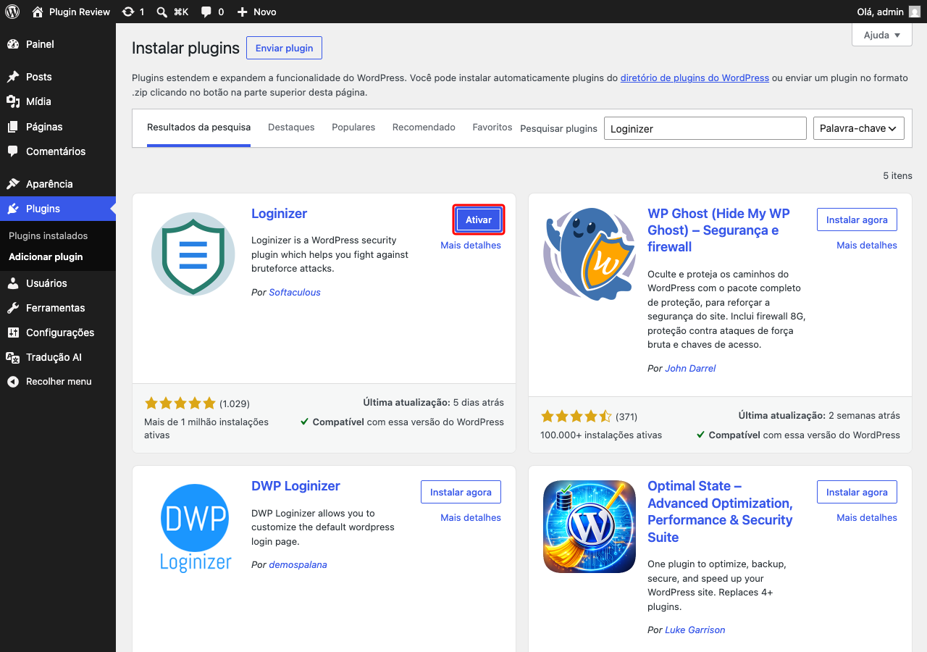Click the 'Olá, admin' greeting text
Viewport: 927px width, 652px height.
click(x=880, y=12)
